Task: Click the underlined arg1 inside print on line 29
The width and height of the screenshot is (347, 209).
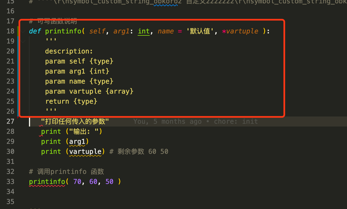Action: pos(77,142)
